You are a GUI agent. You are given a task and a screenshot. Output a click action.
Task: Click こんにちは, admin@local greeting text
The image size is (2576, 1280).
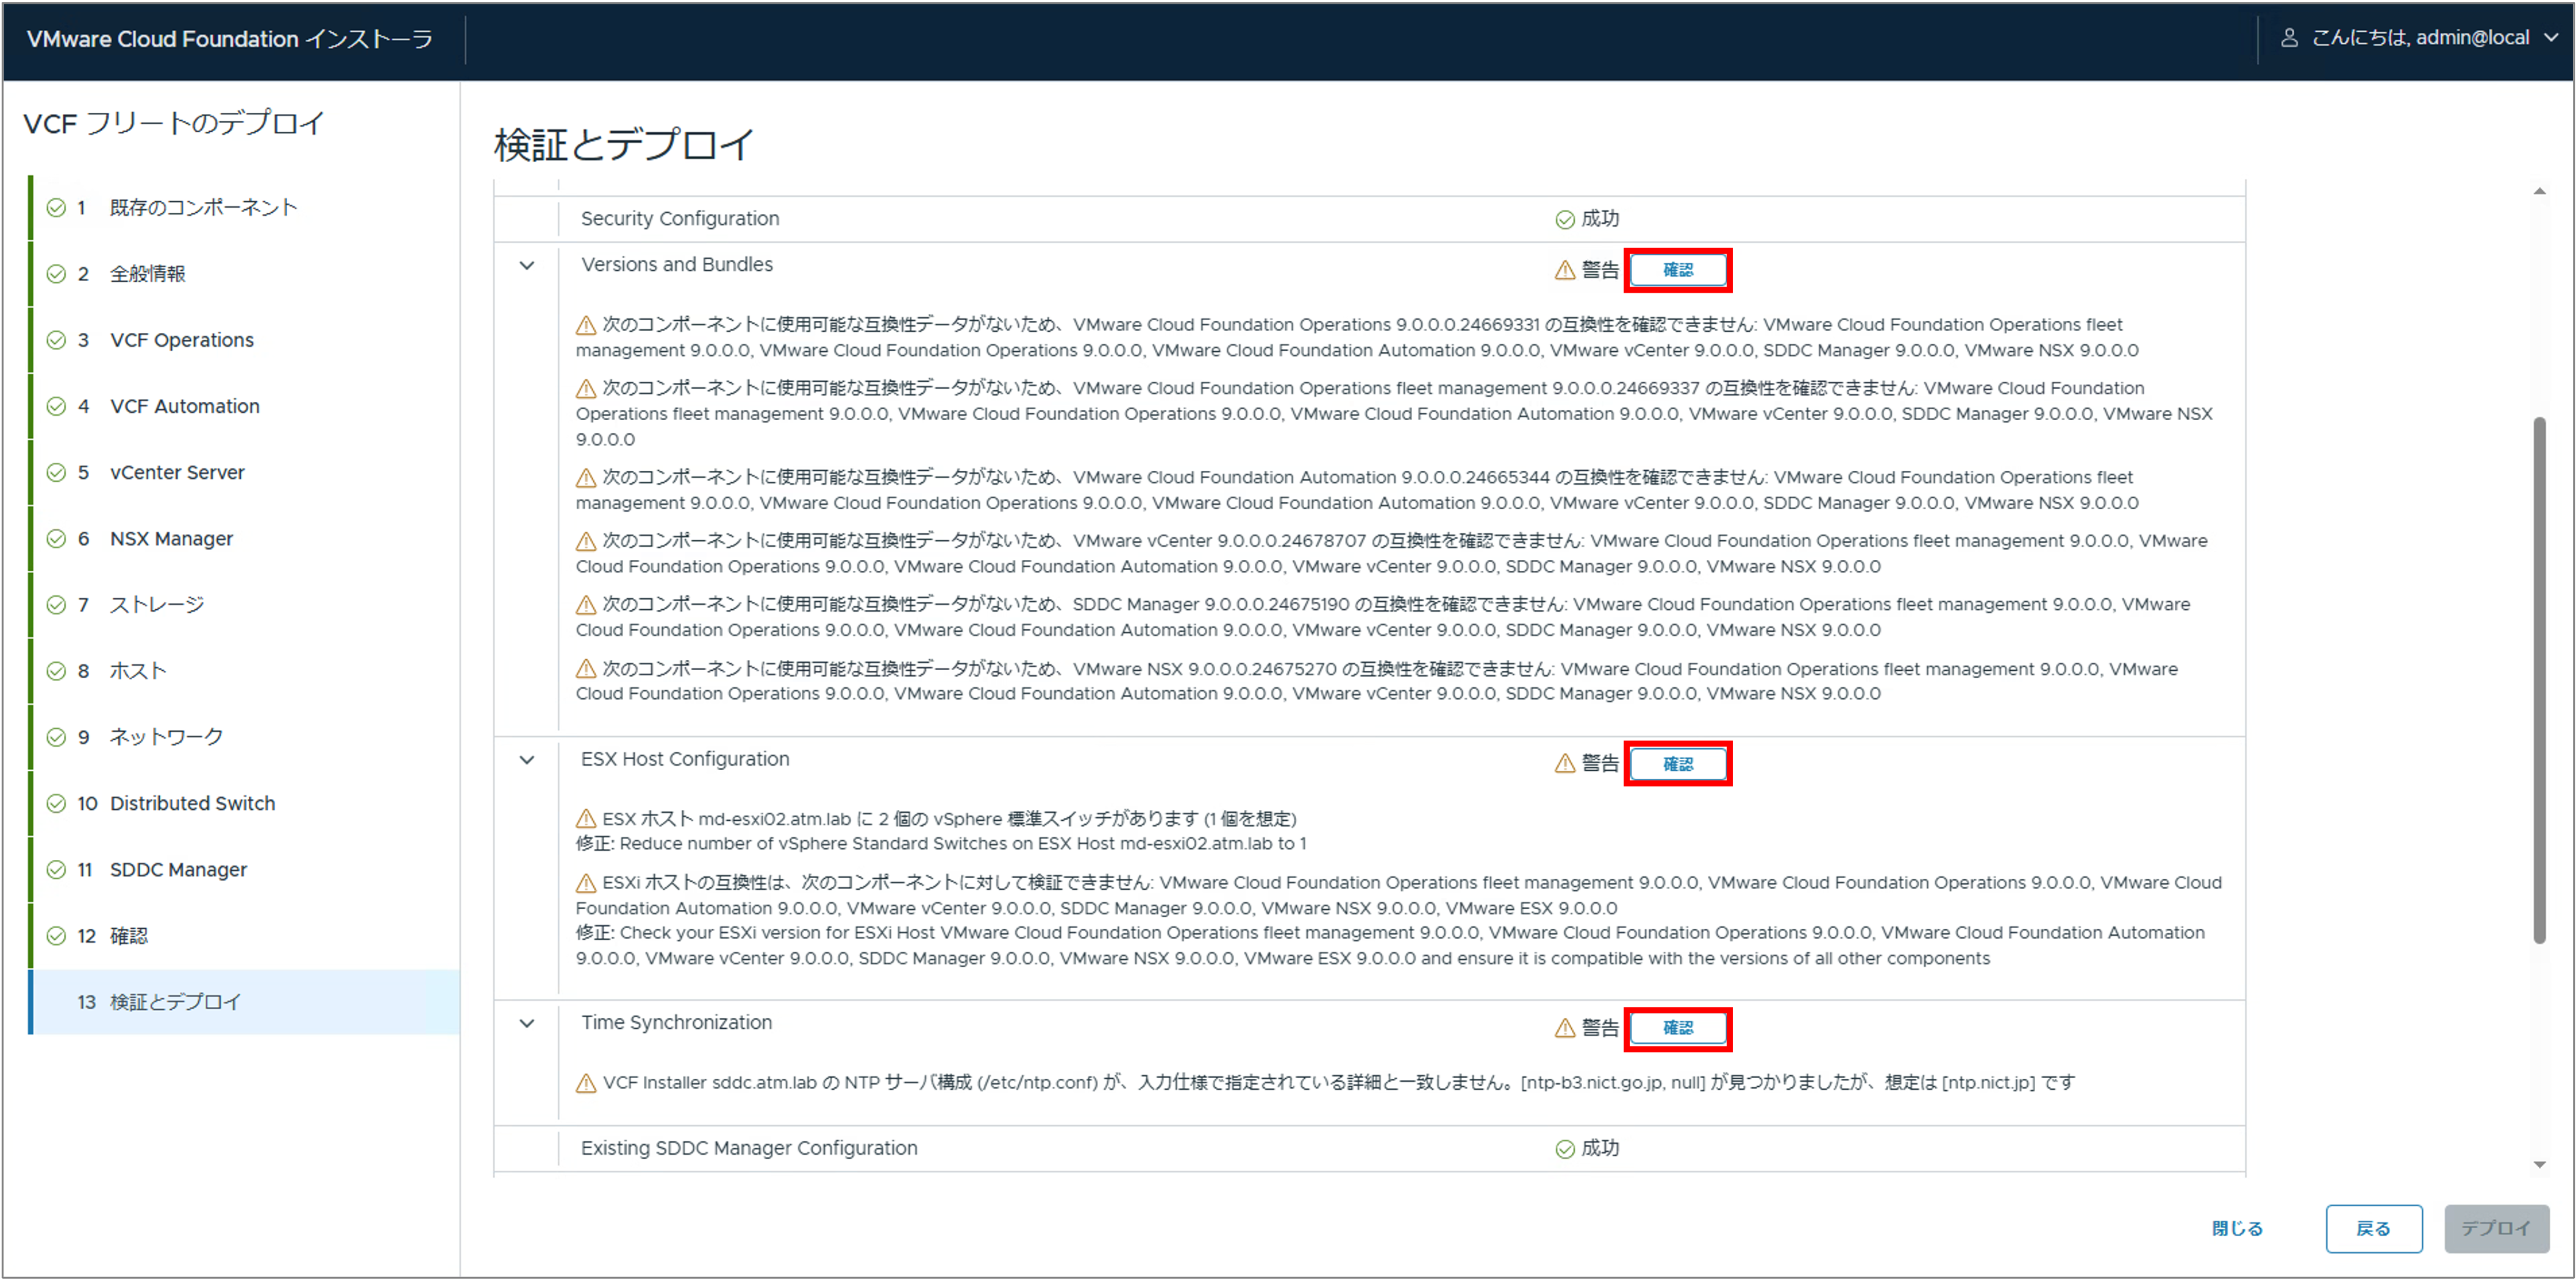point(2420,38)
